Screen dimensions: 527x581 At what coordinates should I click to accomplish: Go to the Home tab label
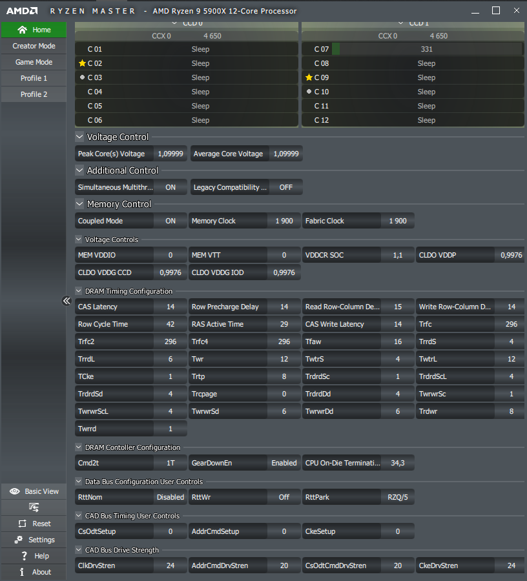[x=41, y=30]
